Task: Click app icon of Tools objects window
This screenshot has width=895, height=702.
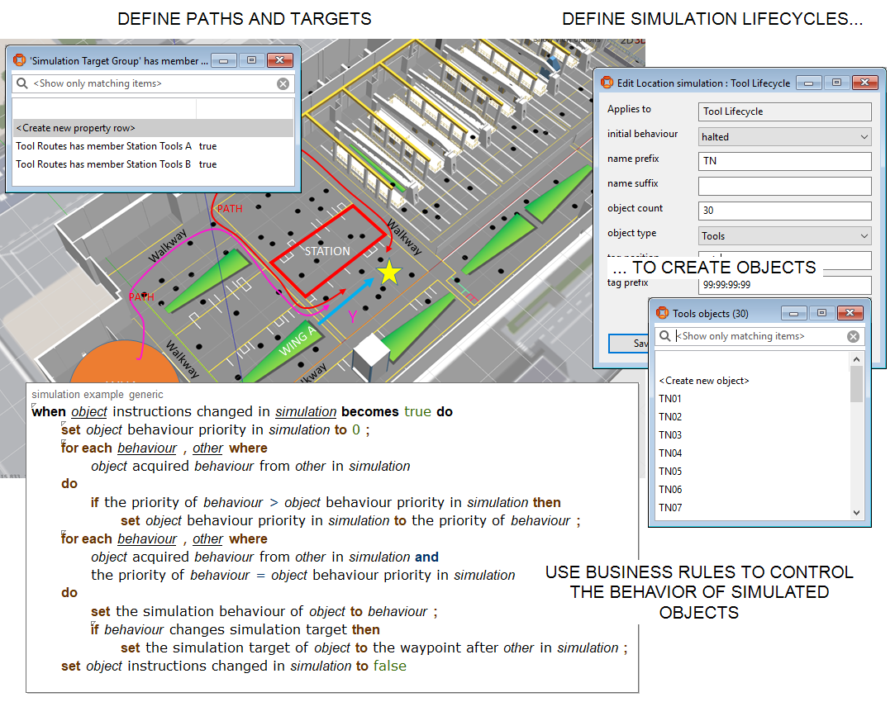Action: point(662,312)
